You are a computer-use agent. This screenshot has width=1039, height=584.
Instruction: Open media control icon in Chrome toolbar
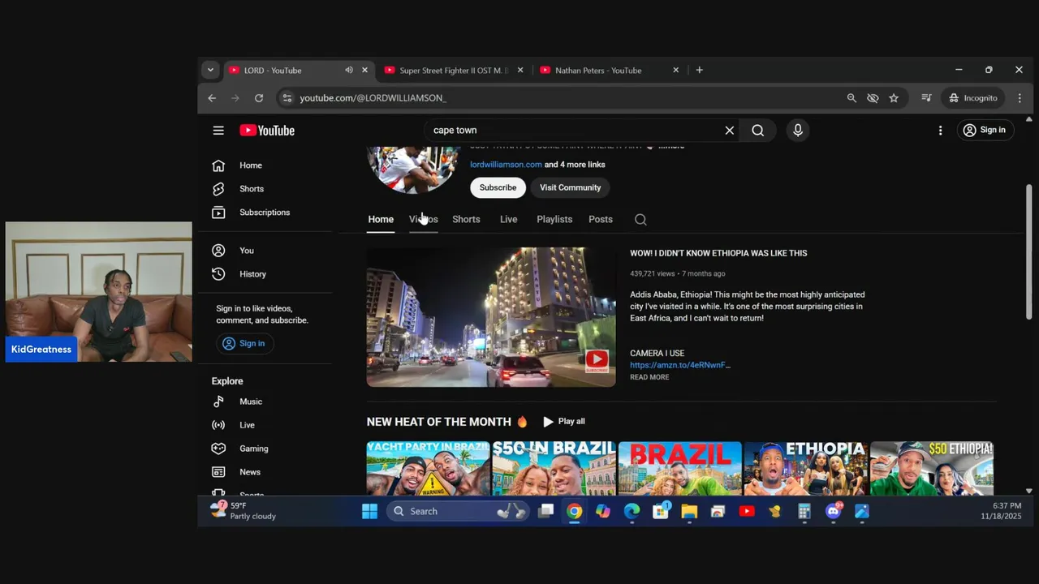(926, 98)
